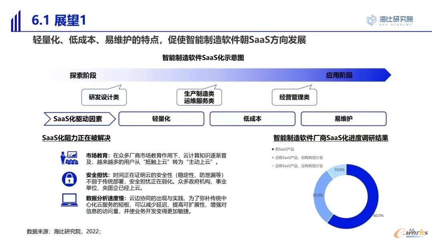Click the 有SaaS产品 legend text
The image size is (432, 242).
[285, 149]
